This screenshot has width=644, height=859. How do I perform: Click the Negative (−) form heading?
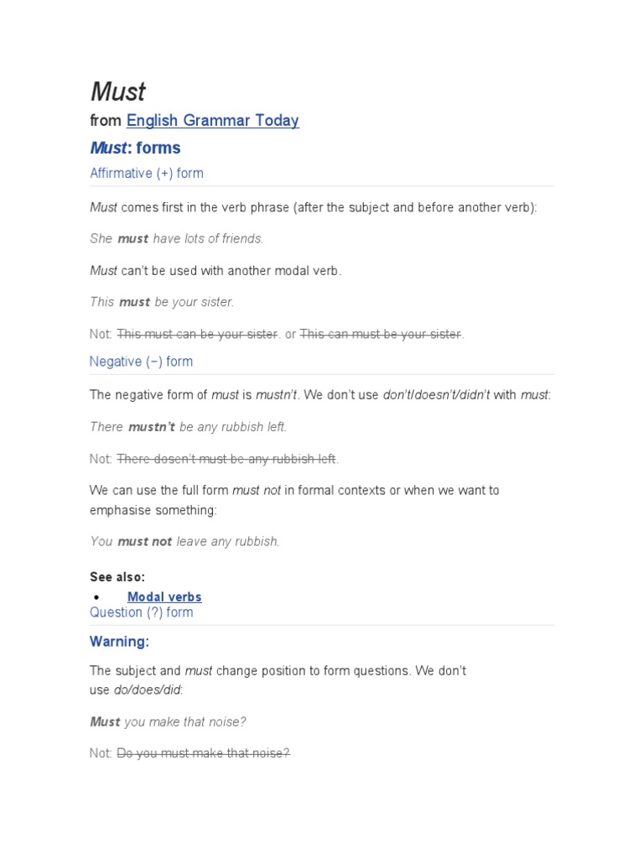click(141, 362)
